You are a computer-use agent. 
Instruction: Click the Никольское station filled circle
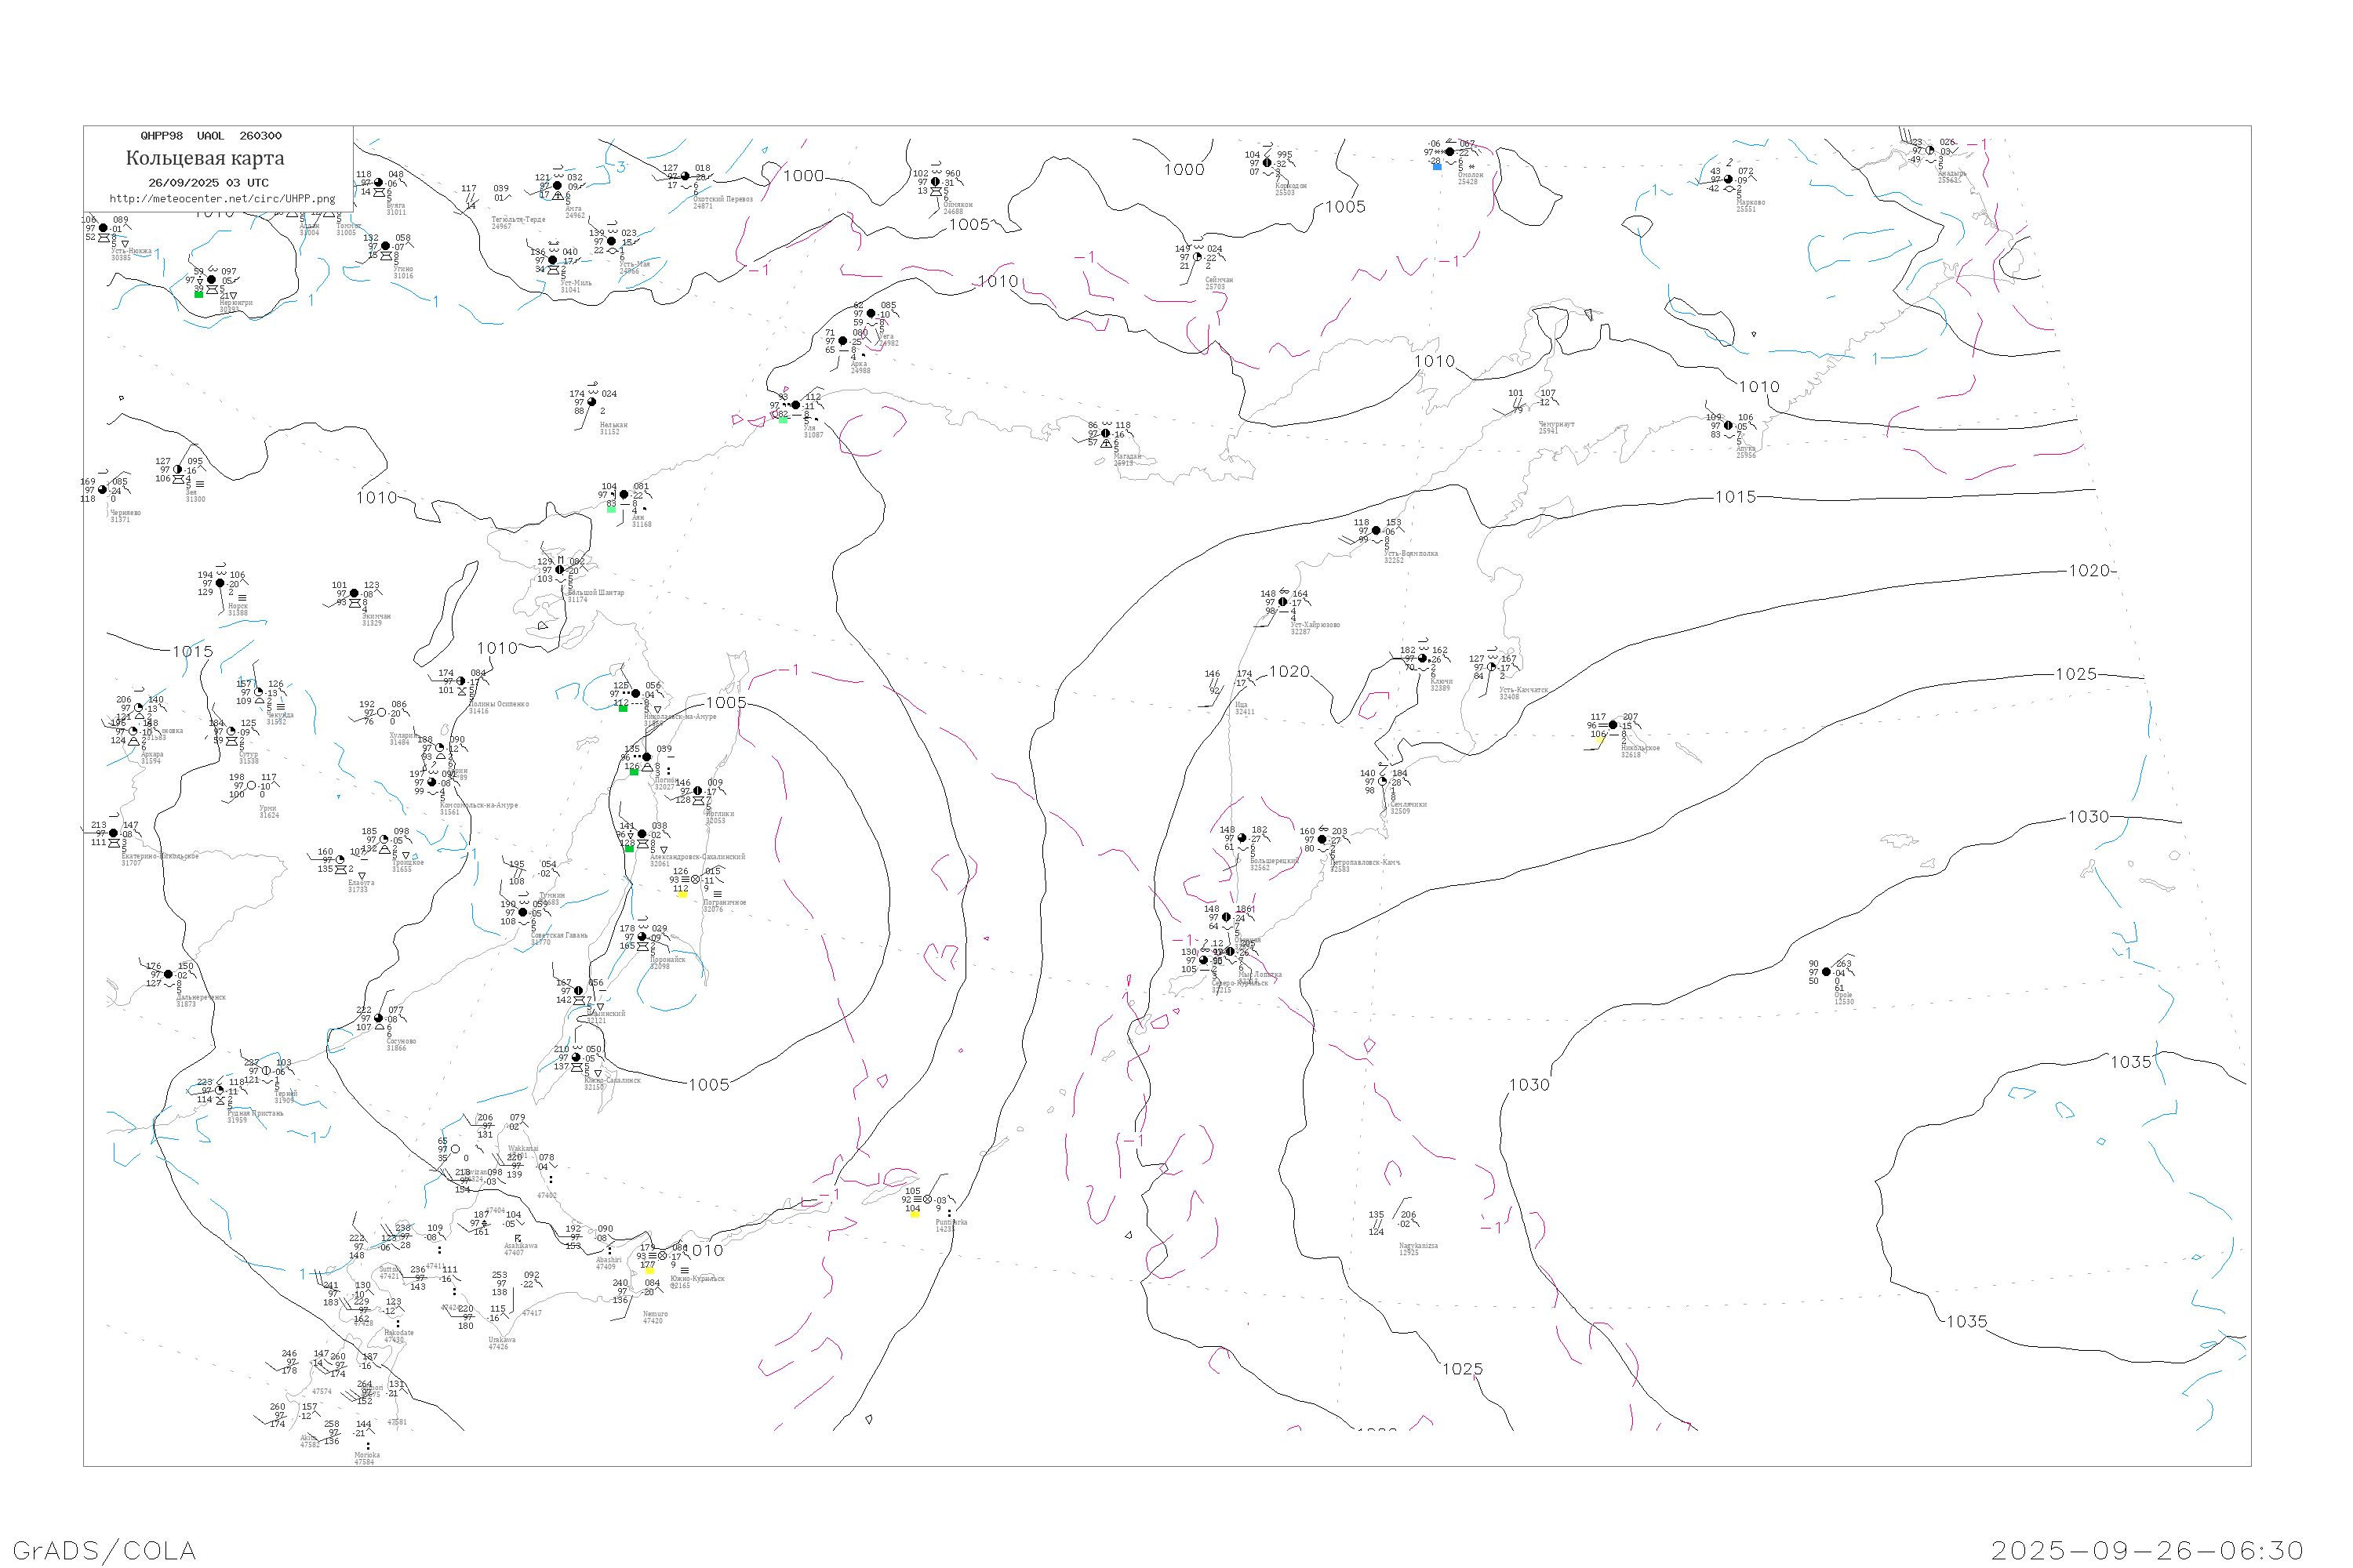point(1613,725)
